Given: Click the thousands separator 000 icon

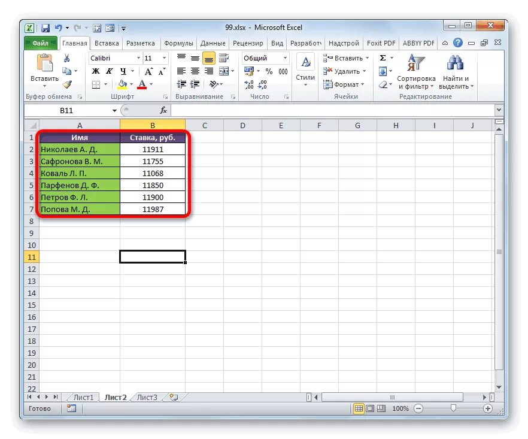Looking at the screenshot, I should tap(283, 71).
